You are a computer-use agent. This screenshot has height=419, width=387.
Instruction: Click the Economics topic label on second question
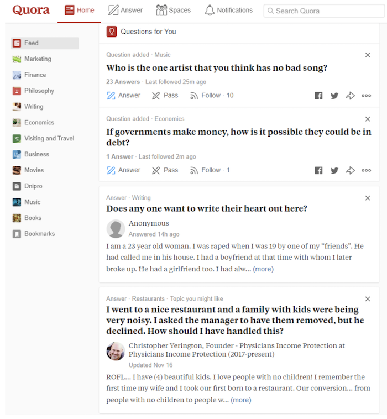click(x=169, y=119)
